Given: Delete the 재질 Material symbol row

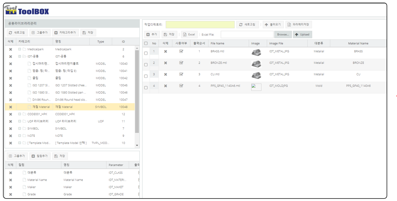Looking at the screenshot, I should [10, 107].
